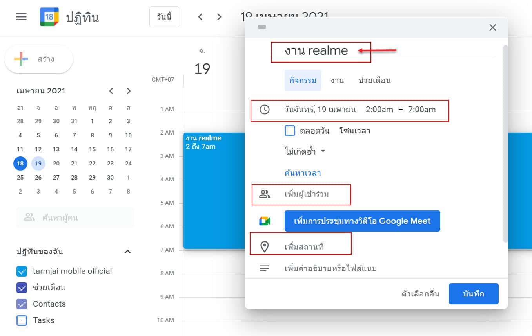Click the Google Meet camera icon
The width and height of the screenshot is (532, 336).
coord(265,221)
